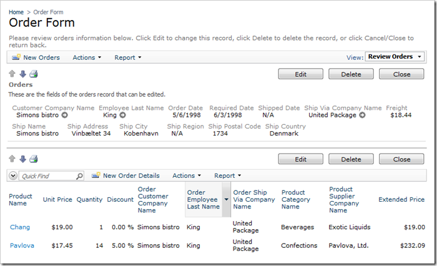Open the Pavlova product link
The image size is (437, 266).
(22, 245)
